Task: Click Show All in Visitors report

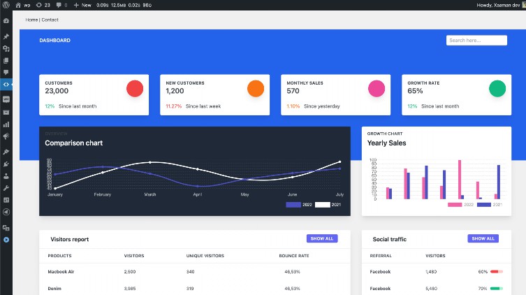Action: 321,238
